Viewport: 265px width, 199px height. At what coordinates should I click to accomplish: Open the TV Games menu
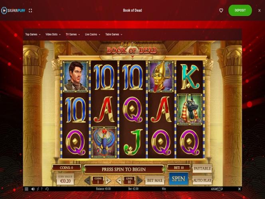[73, 34]
